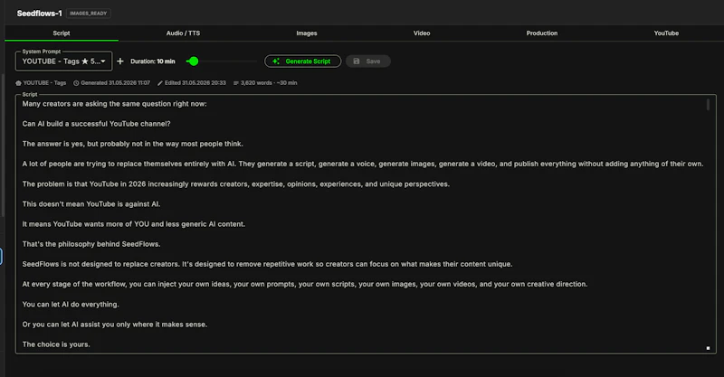This screenshot has width=724, height=377.
Task: Expand the System Prompt dropdown
Action: point(63,61)
